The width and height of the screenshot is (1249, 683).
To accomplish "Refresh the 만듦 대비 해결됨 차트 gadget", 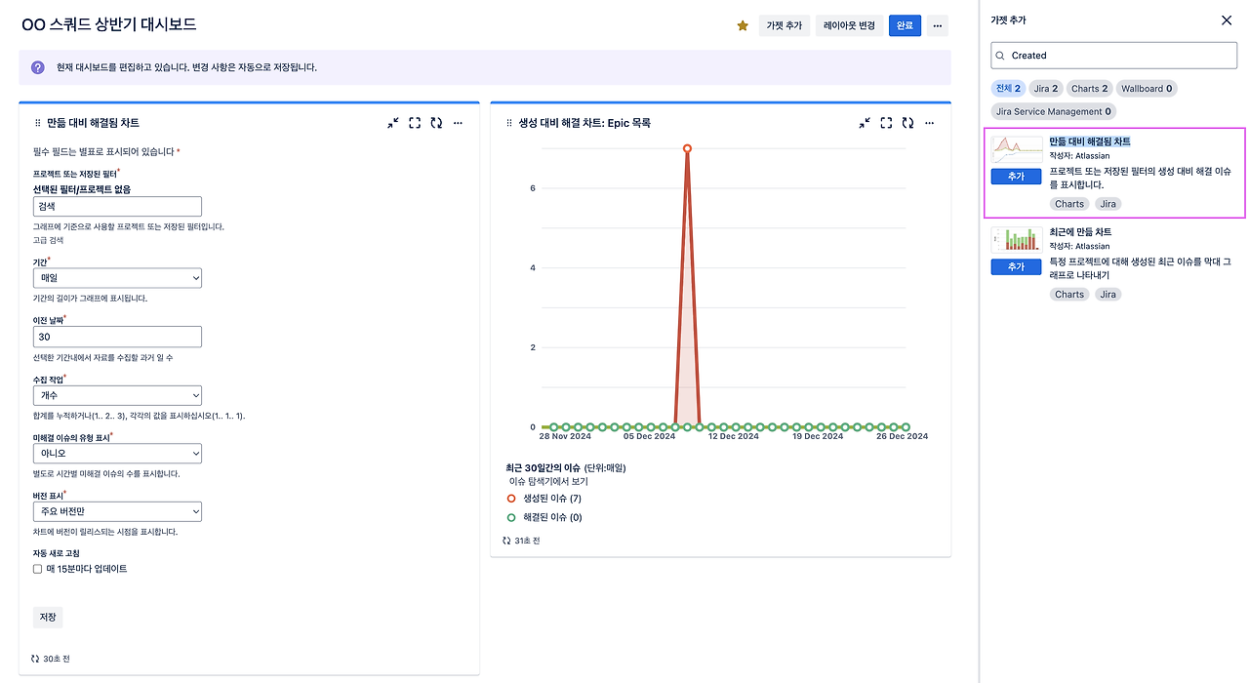I will (x=436, y=123).
